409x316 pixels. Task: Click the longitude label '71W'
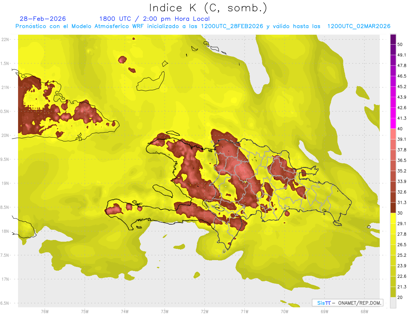click(244, 311)
